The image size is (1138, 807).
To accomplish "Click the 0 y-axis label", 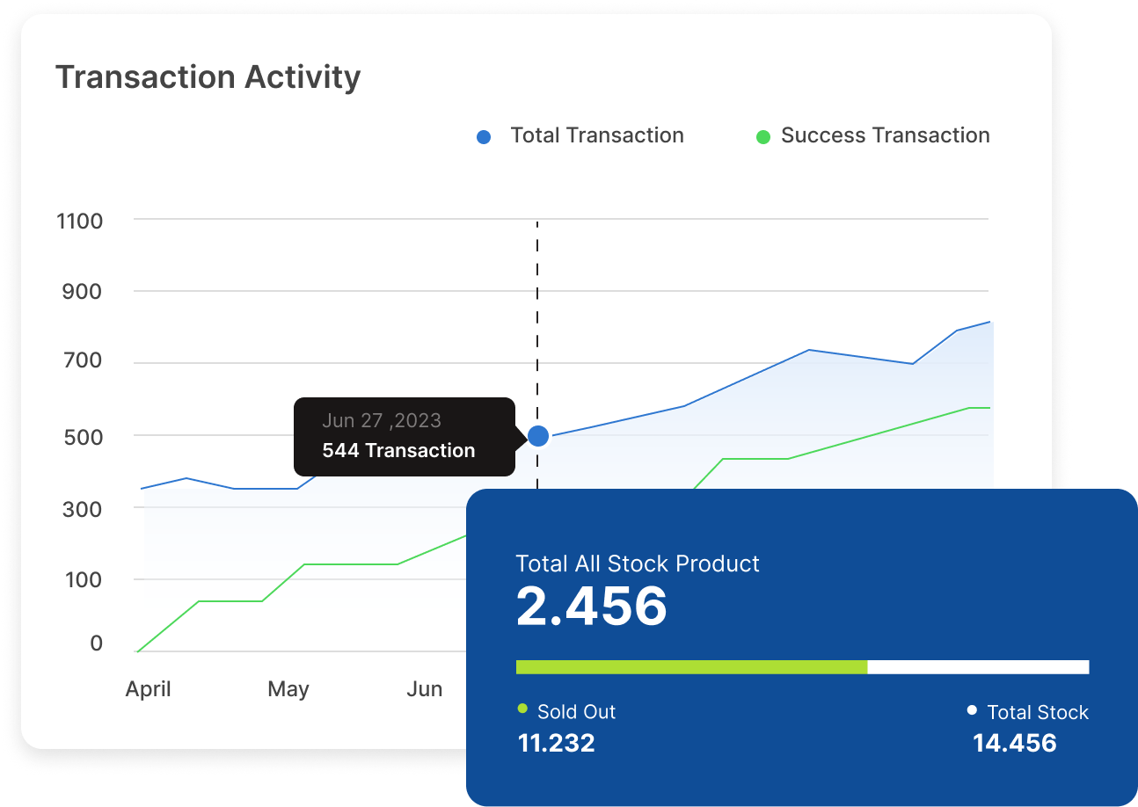I will coord(96,643).
